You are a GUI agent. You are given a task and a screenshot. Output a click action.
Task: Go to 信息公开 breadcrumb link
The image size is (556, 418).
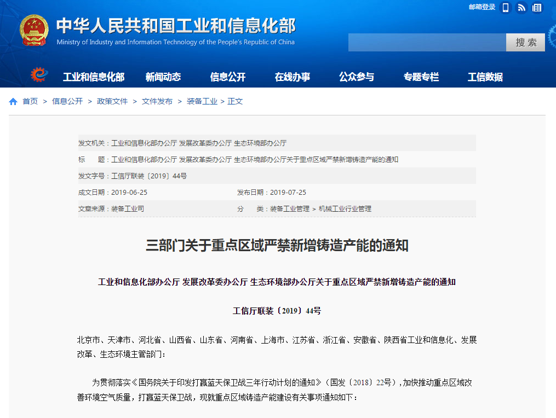67,101
